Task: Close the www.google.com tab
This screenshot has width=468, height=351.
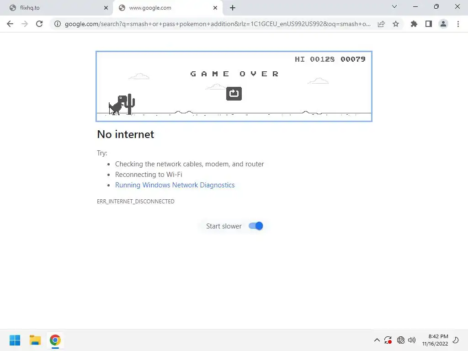Action: [x=215, y=8]
